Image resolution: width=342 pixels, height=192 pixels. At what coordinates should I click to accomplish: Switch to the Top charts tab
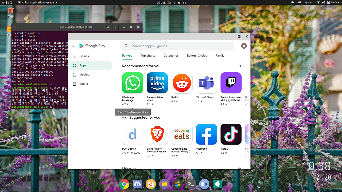pyautogui.click(x=148, y=55)
